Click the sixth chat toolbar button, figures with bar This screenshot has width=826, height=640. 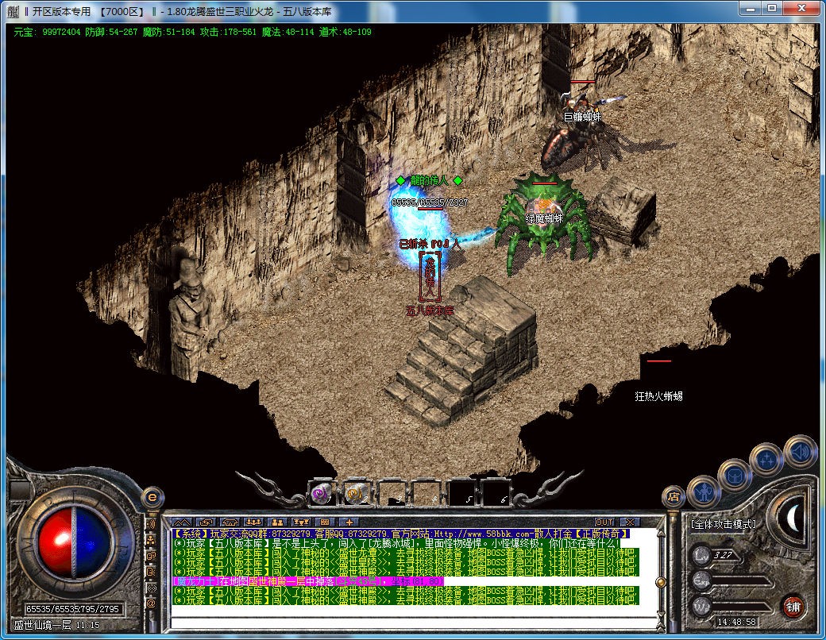301,522
